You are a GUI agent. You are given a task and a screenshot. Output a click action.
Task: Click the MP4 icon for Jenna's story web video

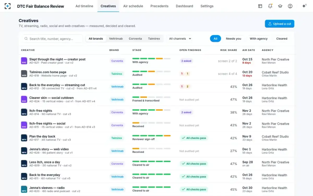coord(24,151)
